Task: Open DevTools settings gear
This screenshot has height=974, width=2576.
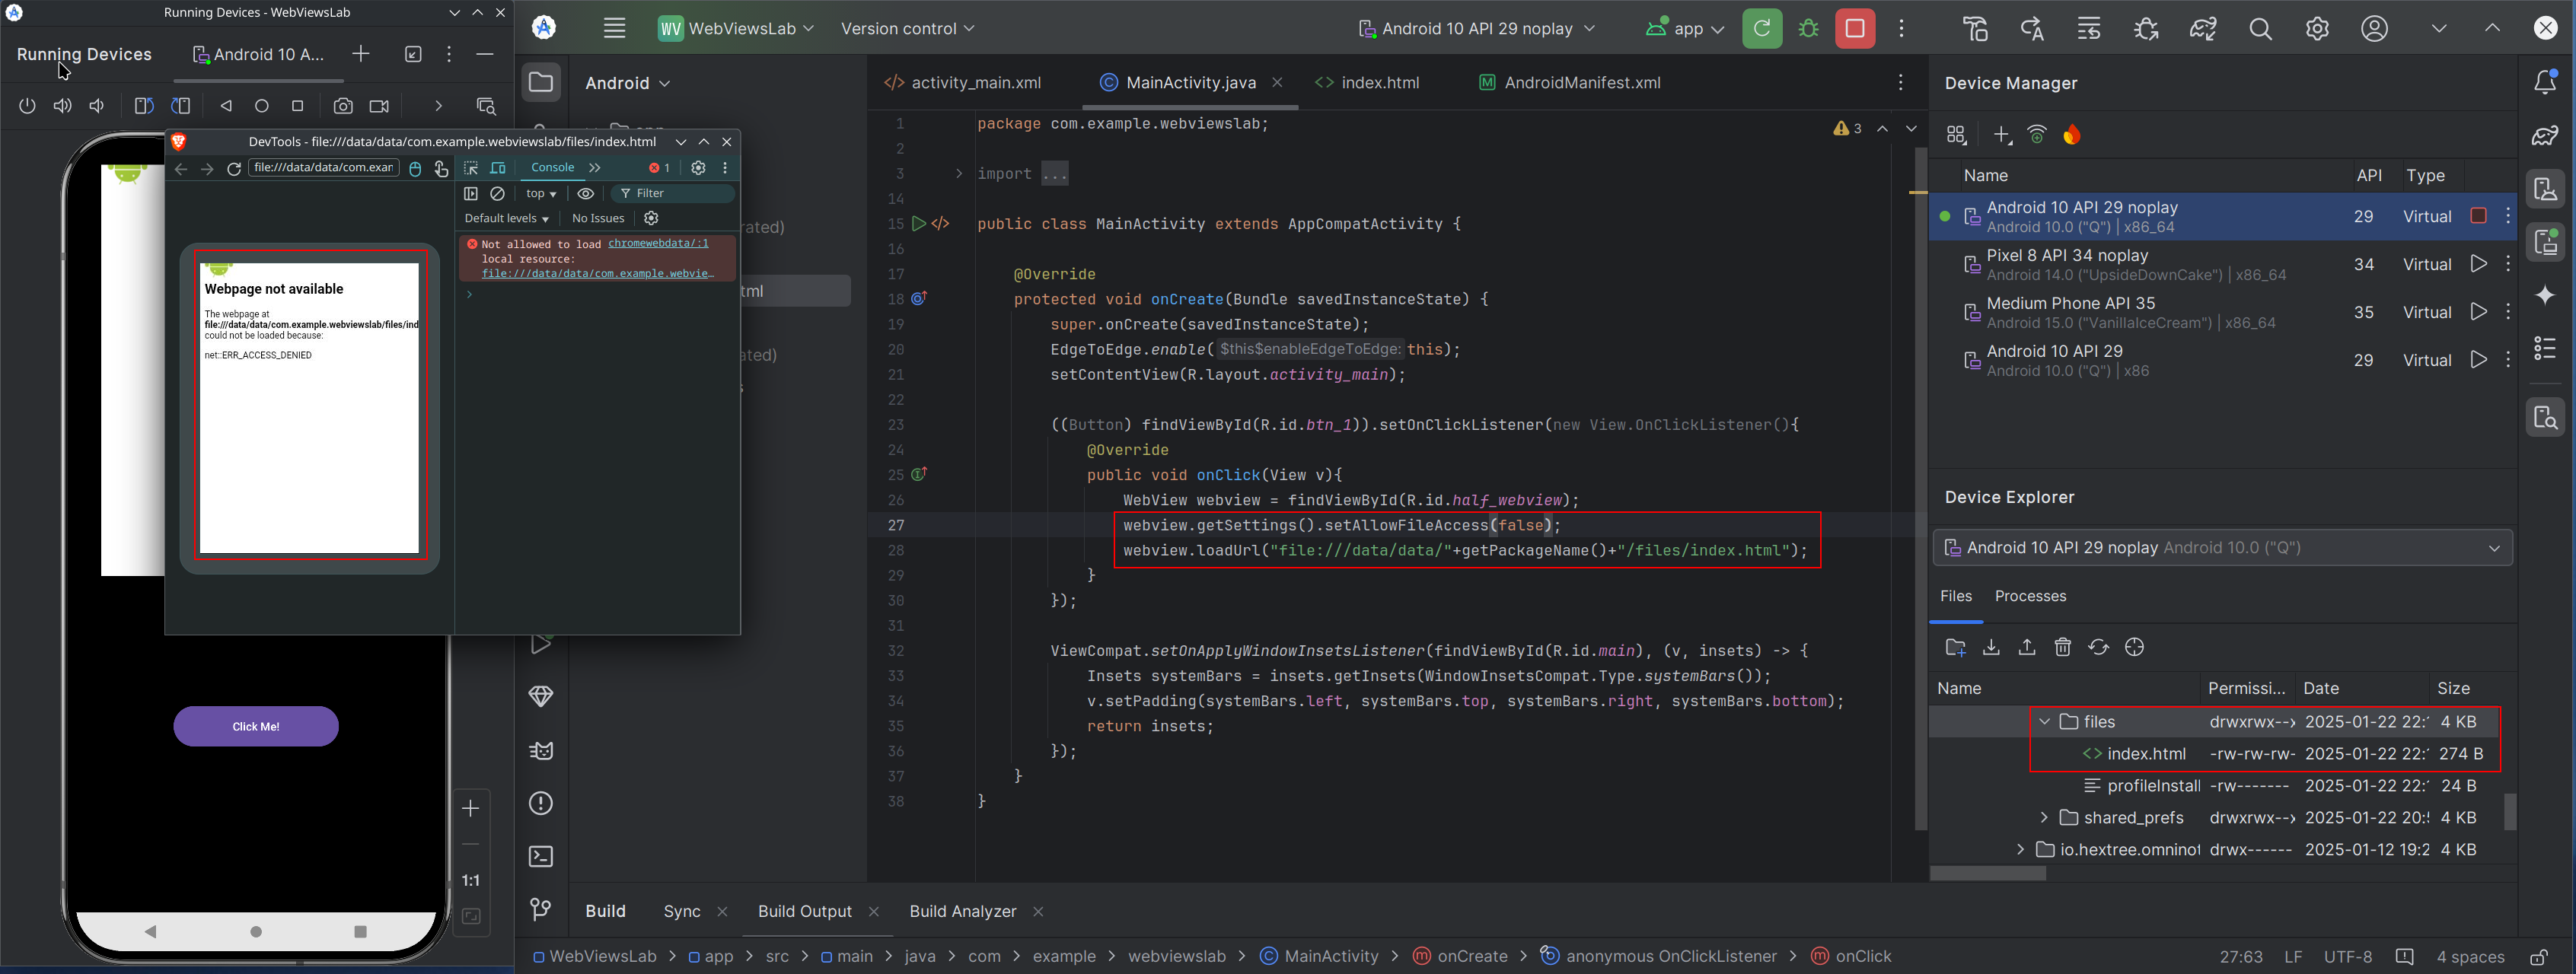Action: pos(699,168)
